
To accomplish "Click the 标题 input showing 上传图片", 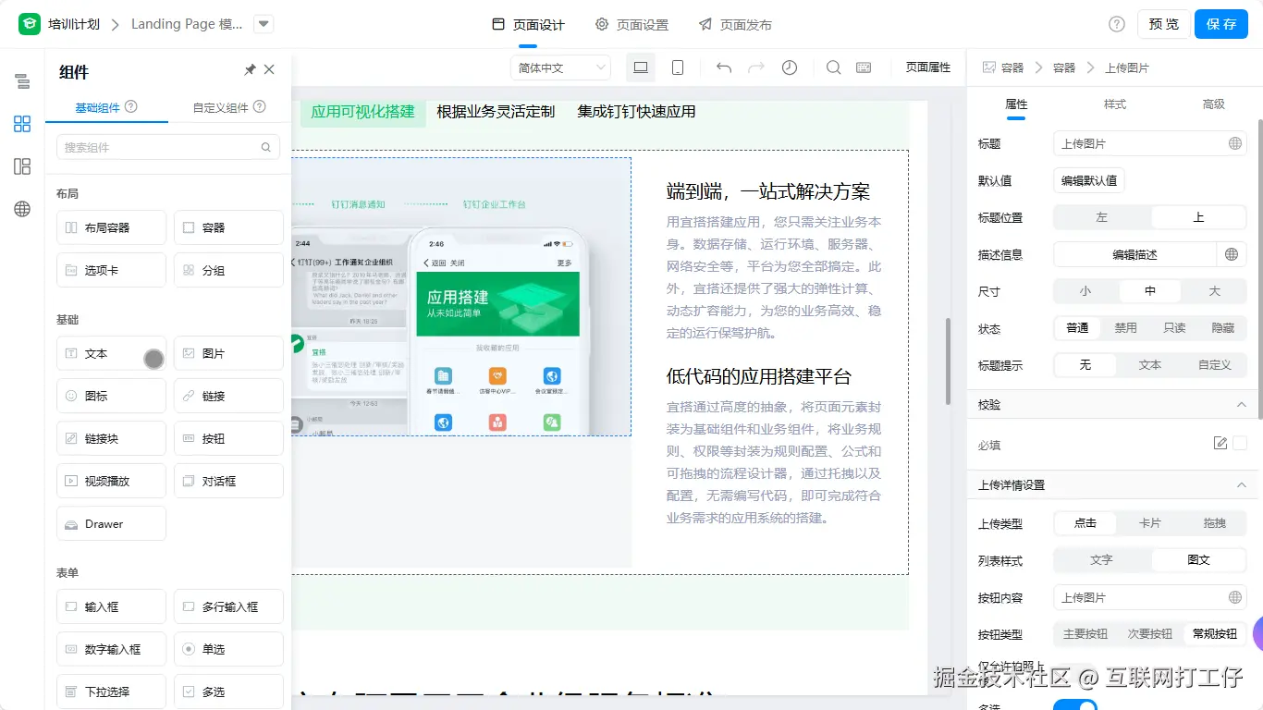I will (x=1150, y=143).
